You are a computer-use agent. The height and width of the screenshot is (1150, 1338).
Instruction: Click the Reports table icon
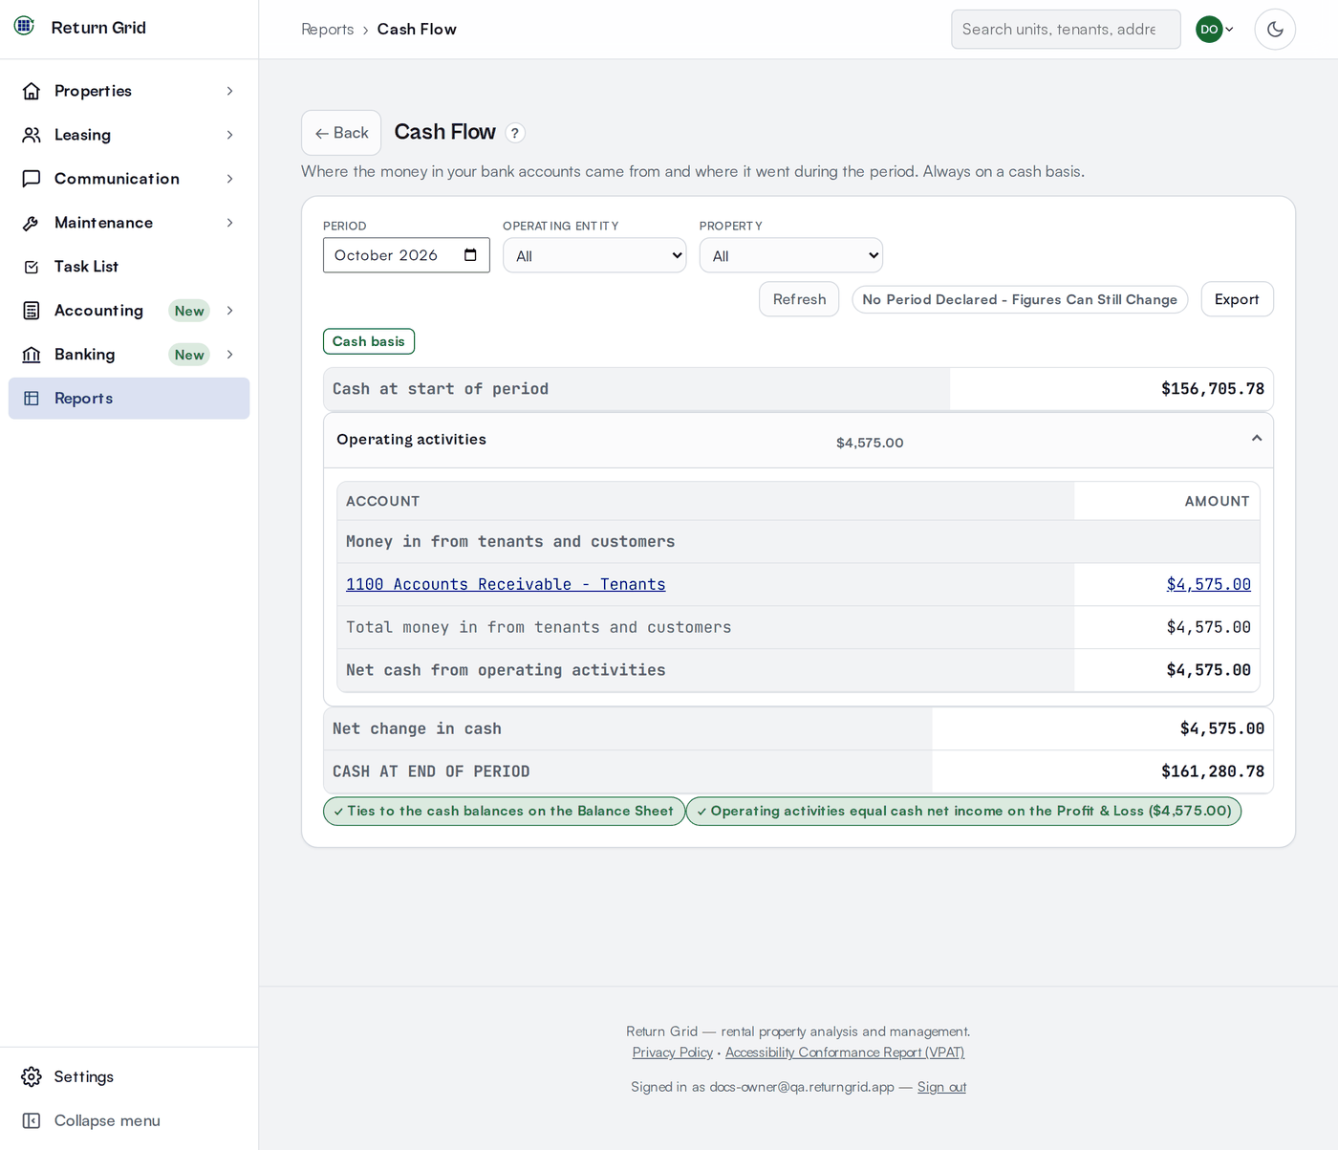32,399
